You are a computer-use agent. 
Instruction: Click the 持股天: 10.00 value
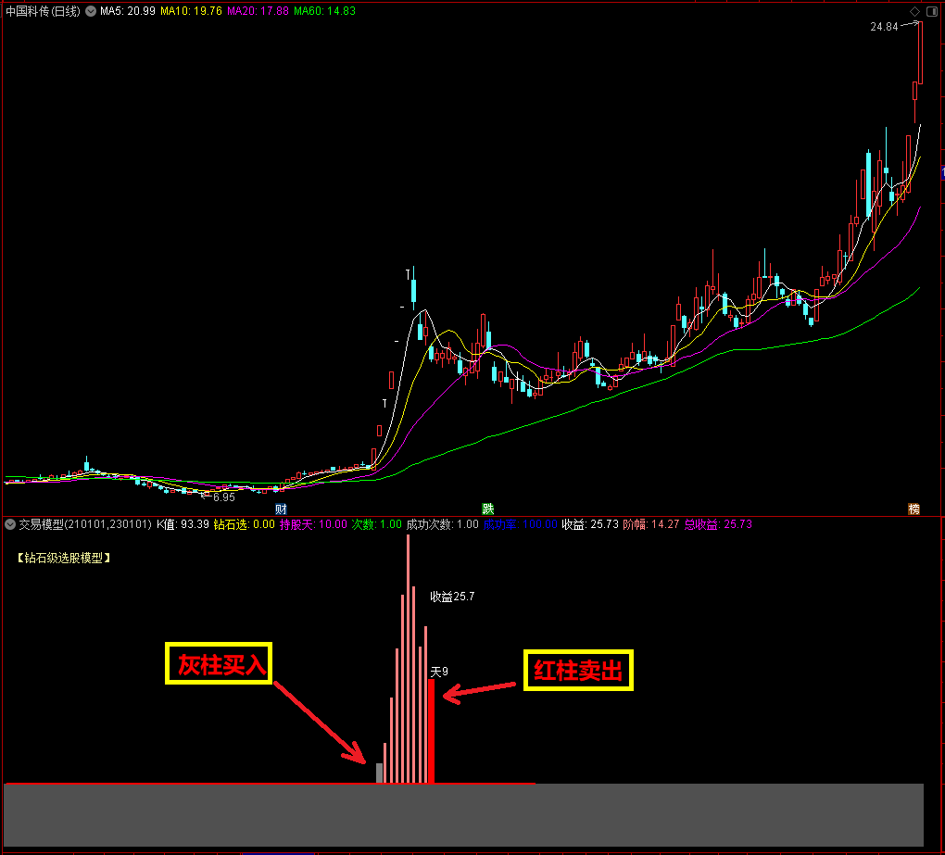pyautogui.click(x=313, y=524)
